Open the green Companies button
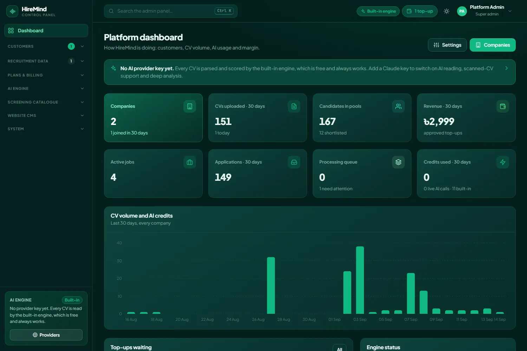 493,45
